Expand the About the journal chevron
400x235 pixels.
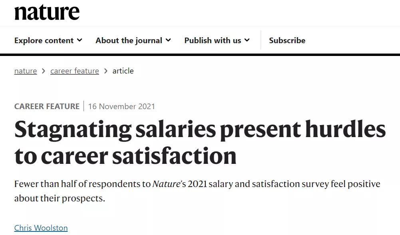point(168,40)
